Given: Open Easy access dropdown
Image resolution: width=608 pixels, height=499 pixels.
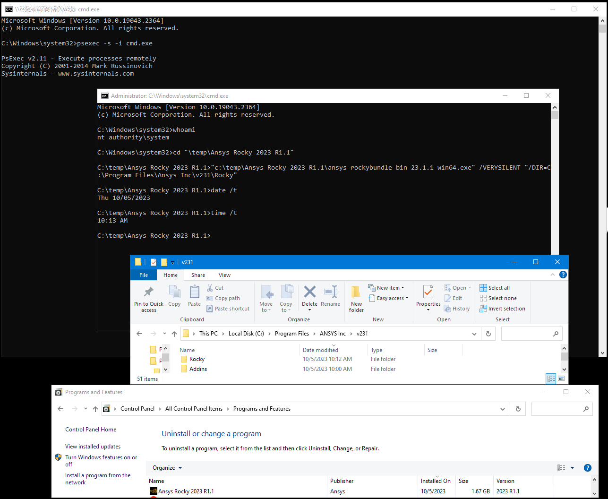Looking at the screenshot, I should click(x=388, y=298).
